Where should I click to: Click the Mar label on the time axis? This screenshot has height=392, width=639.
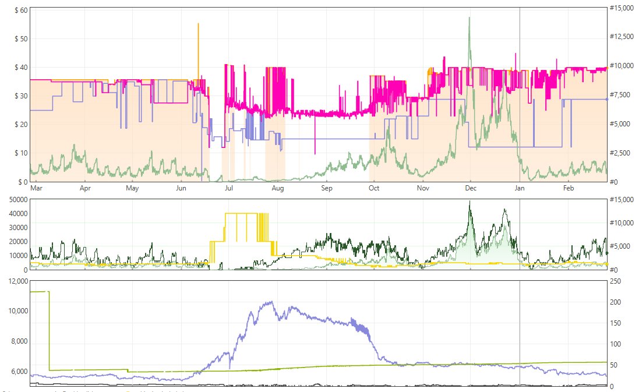(36, 188)
